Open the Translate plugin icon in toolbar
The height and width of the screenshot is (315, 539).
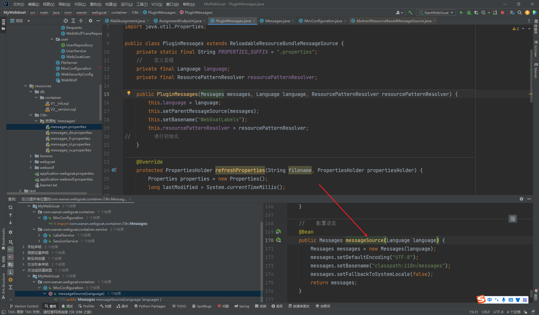pyautogui.click(x=512, y=13)
